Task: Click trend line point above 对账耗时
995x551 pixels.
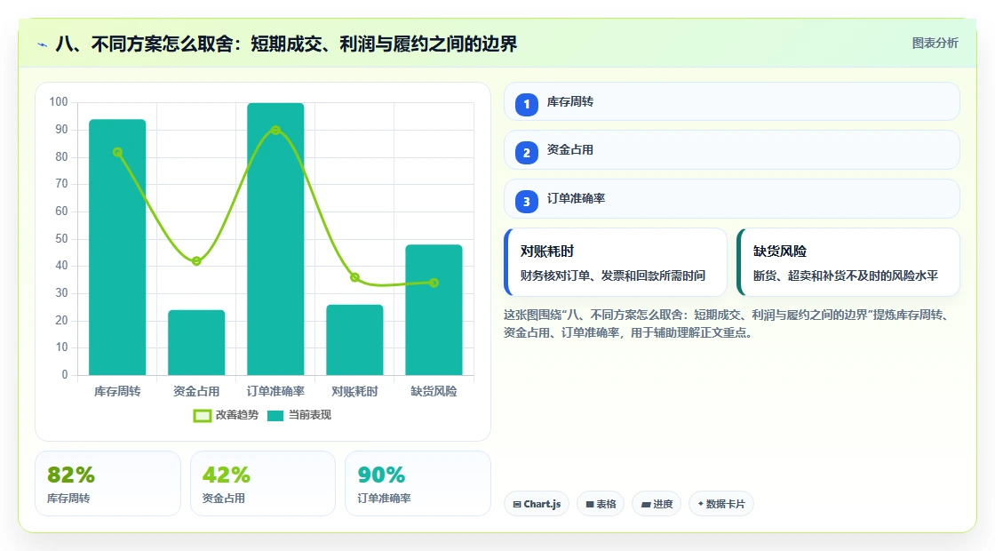Action: [354, 277]
